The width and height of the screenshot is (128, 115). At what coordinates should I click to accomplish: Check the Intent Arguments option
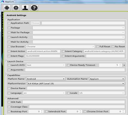point(63,56)
